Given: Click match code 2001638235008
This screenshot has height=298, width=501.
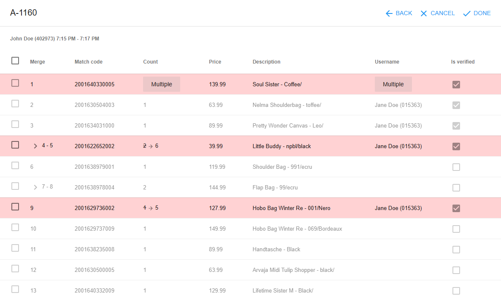Looking at the screenshot, I should [x=95, y=249].
